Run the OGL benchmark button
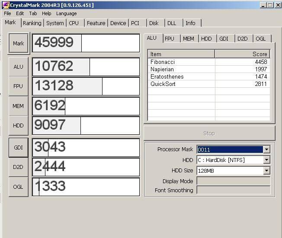 pos(19,187)
